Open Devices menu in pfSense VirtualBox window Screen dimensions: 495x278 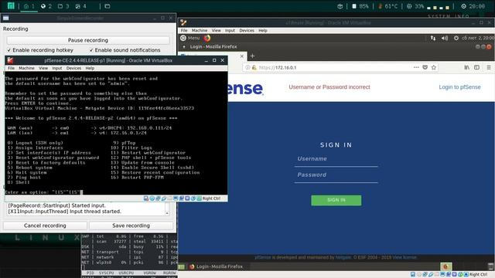(73, 68)
